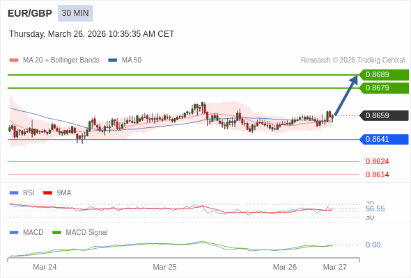The width and height of the screenshot is (411, 278).
Task: Click the MACD Signal legend label
Action: pyautogui.click(x=87, y=233)
